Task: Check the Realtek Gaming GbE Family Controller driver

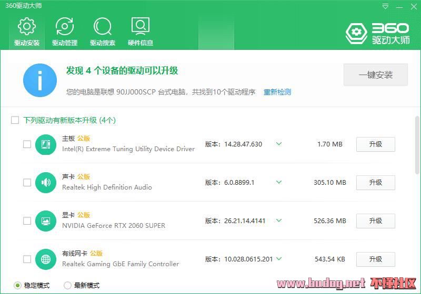Action: point(27,259)
